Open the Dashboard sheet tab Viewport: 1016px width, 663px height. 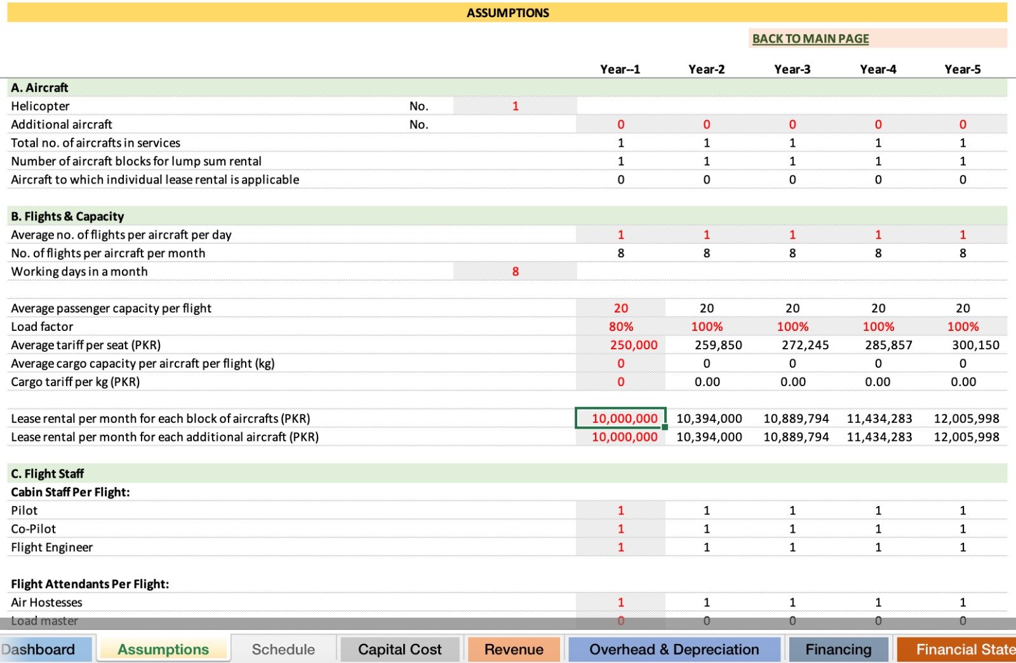coord(46,649)
